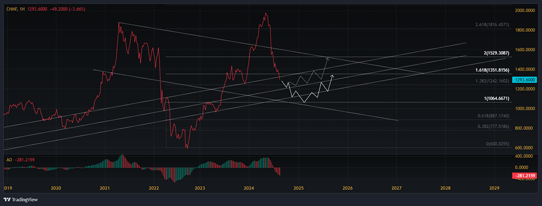
Task: Click 2029 on time axis
Action: coord(495,188)
